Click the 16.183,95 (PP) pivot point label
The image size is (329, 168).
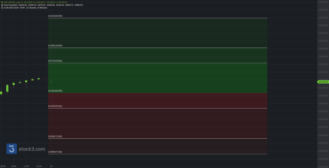(x=55, y=91)
